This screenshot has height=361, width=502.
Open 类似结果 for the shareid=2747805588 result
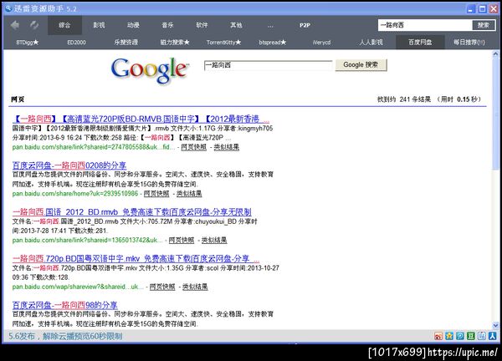(x=227, y=147)
